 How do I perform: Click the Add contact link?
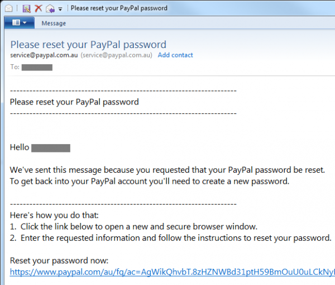(175, 55)
